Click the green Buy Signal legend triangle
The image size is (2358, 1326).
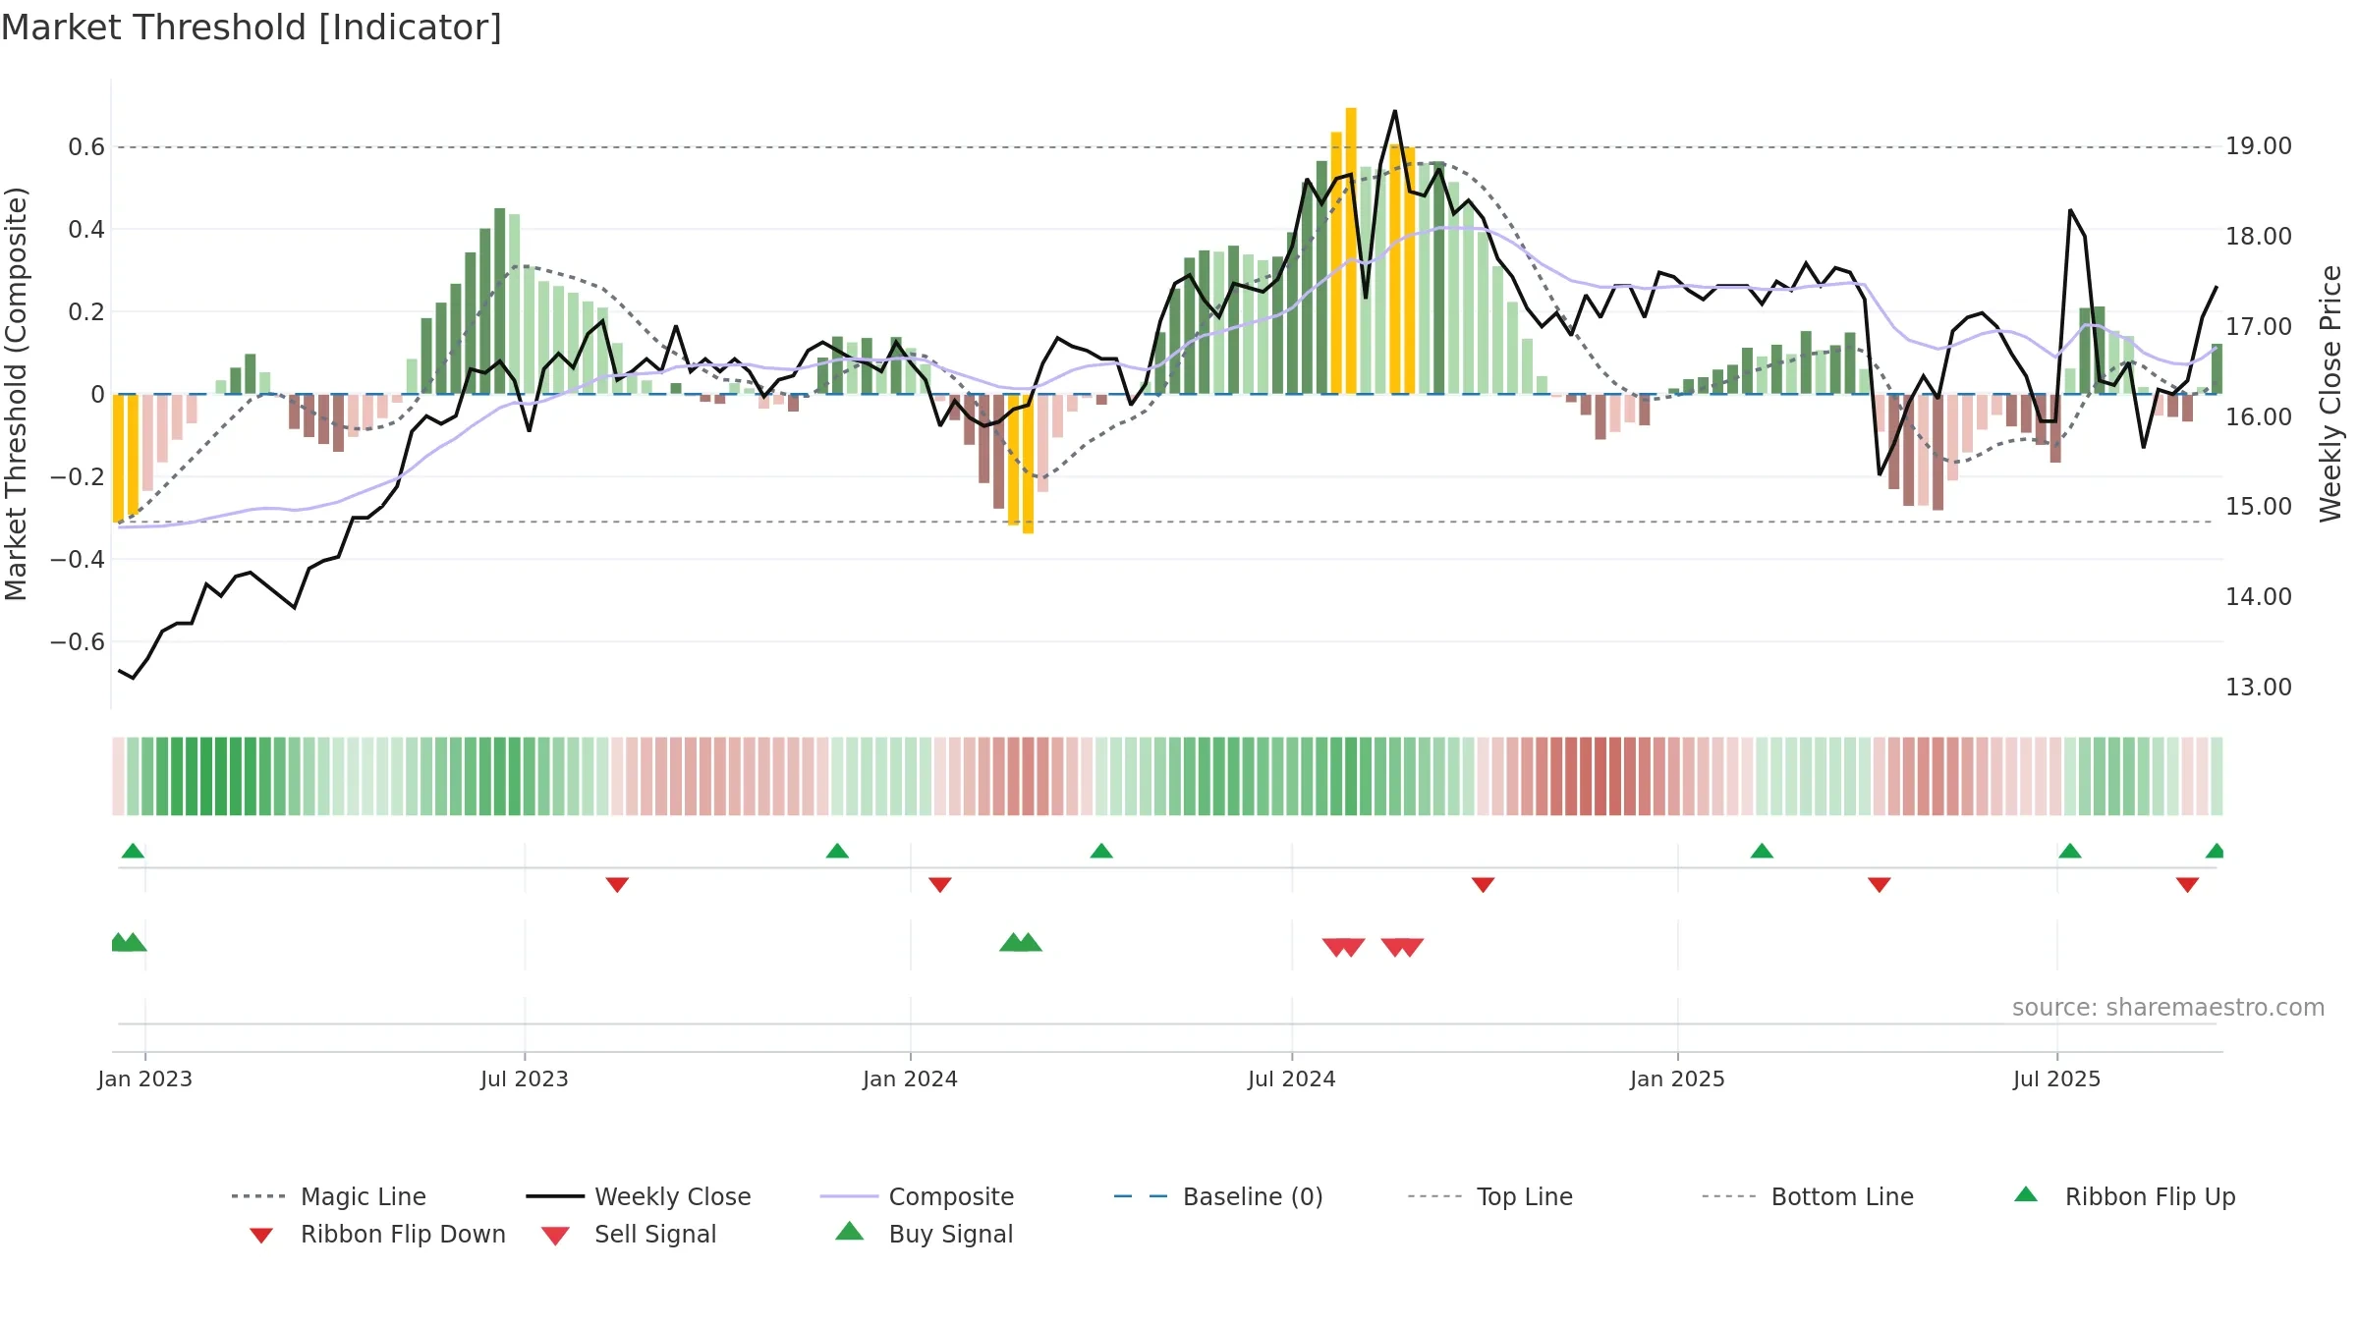(850, 1231)
